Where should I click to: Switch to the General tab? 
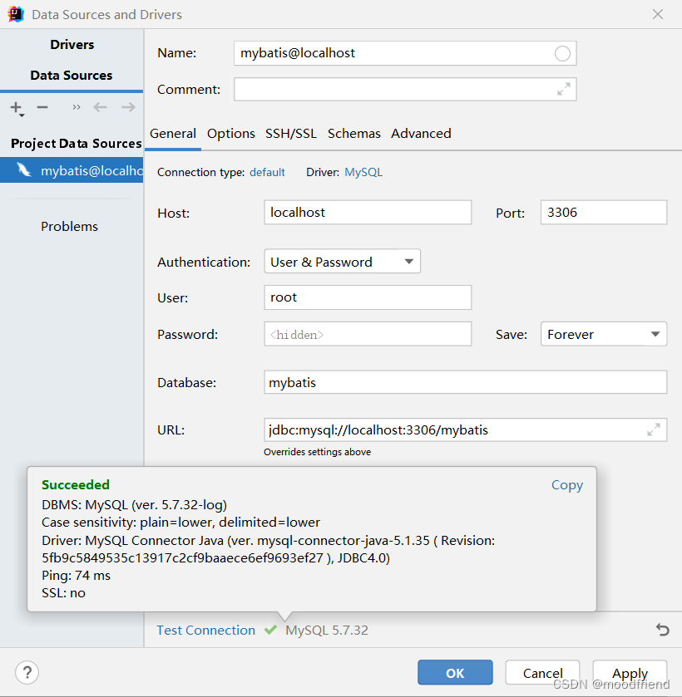click(173, 134)
